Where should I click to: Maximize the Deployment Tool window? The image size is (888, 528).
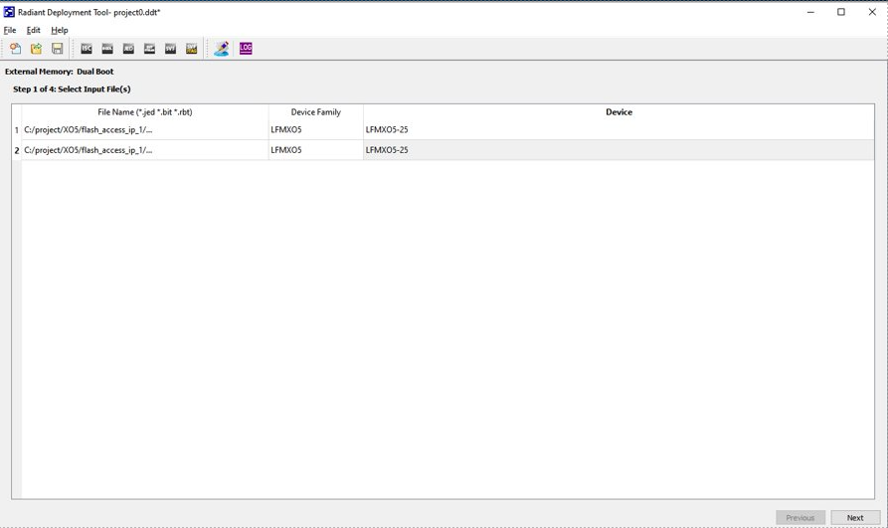[841, 12]
